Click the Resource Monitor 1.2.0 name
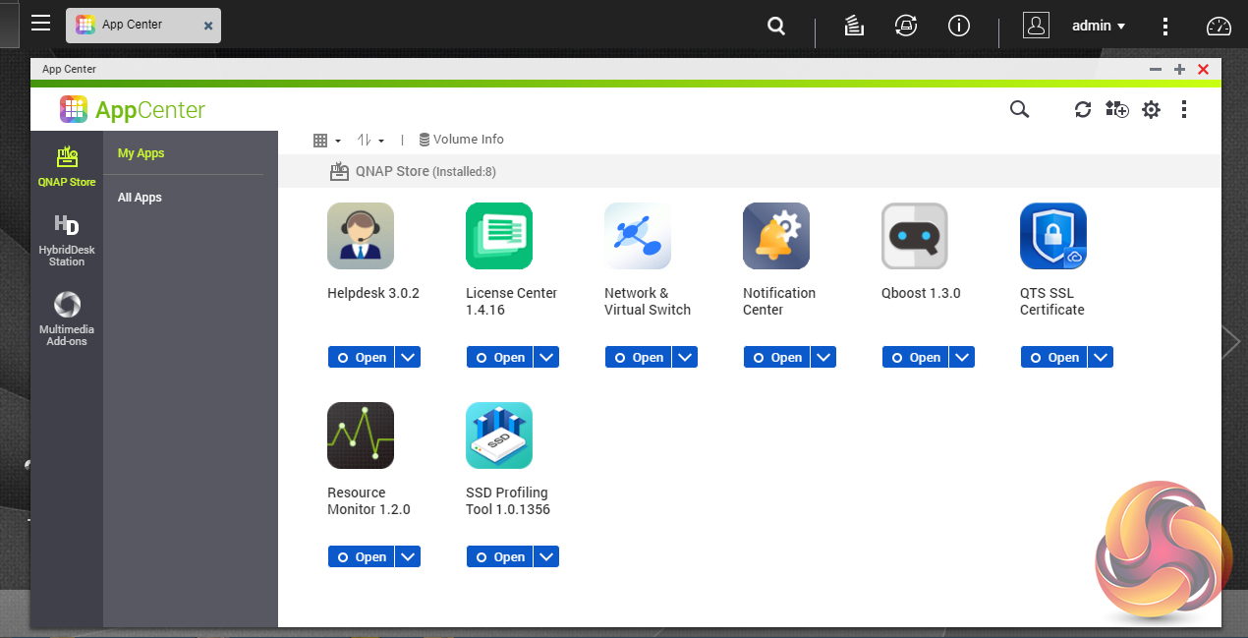The height and width of the screenshot is (638, 1248). 369,500
